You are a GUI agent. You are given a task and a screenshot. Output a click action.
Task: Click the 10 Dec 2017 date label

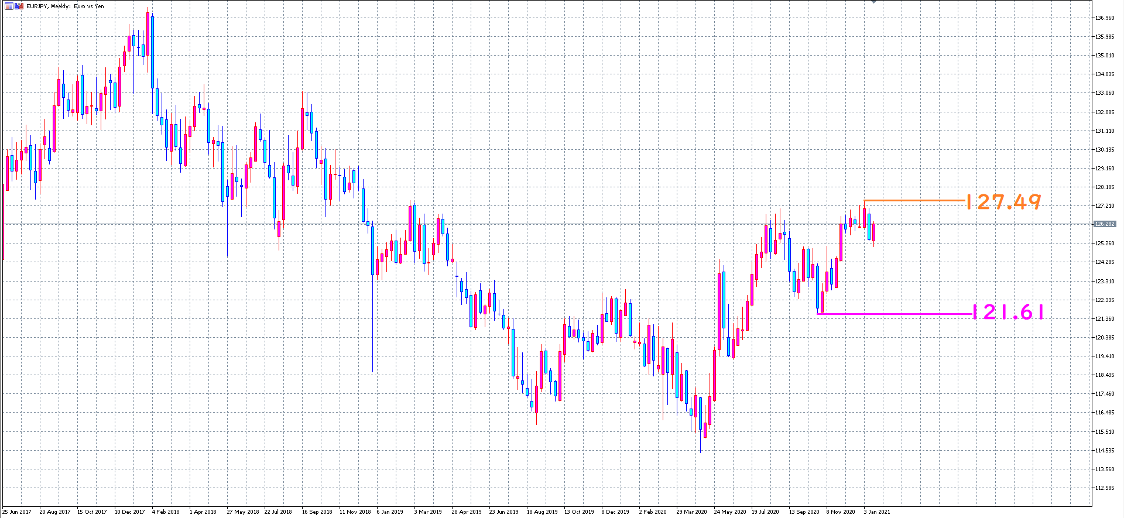tap(129, 512)
